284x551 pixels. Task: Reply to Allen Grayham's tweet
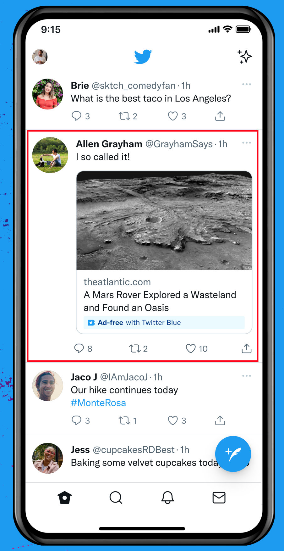click(79, 348)
